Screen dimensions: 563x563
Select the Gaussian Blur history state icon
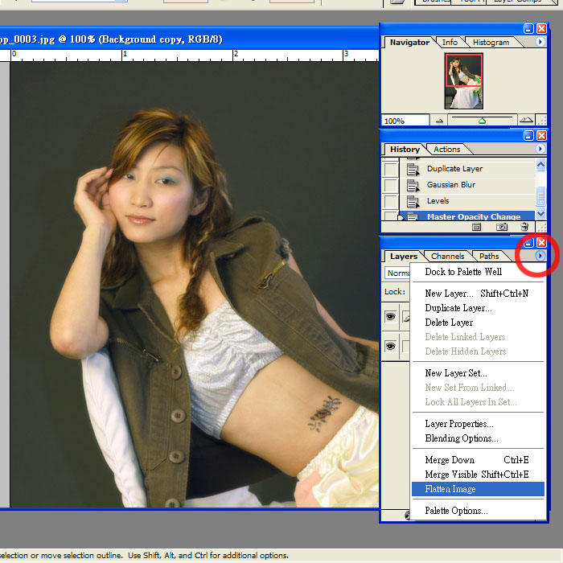413,185
